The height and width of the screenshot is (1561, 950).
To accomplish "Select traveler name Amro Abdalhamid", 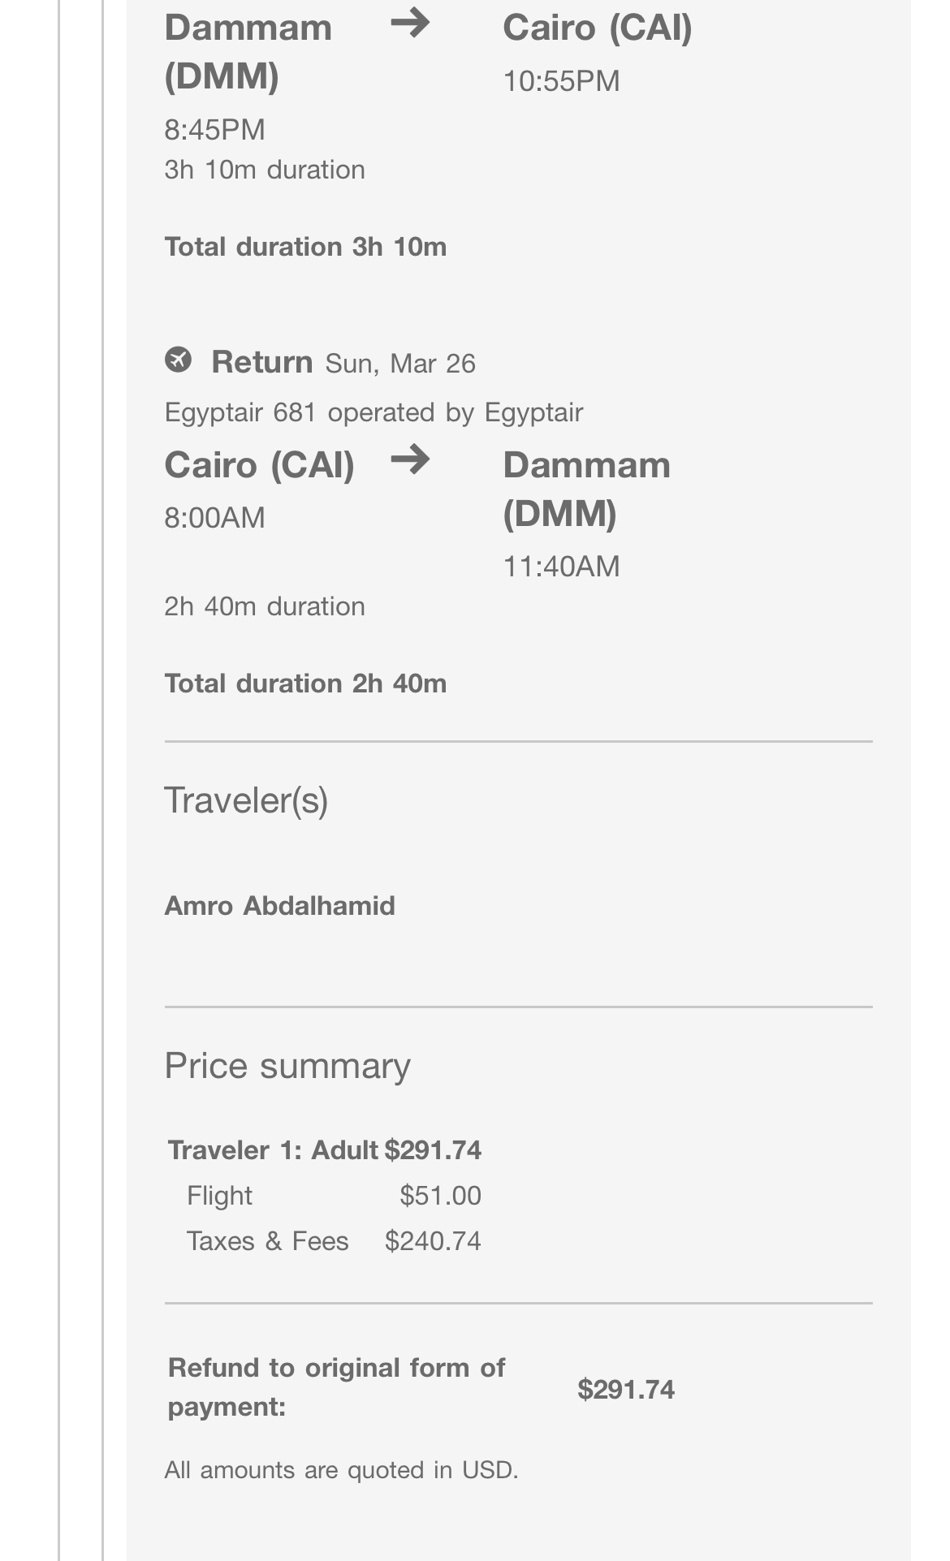I will click(279, 906).
